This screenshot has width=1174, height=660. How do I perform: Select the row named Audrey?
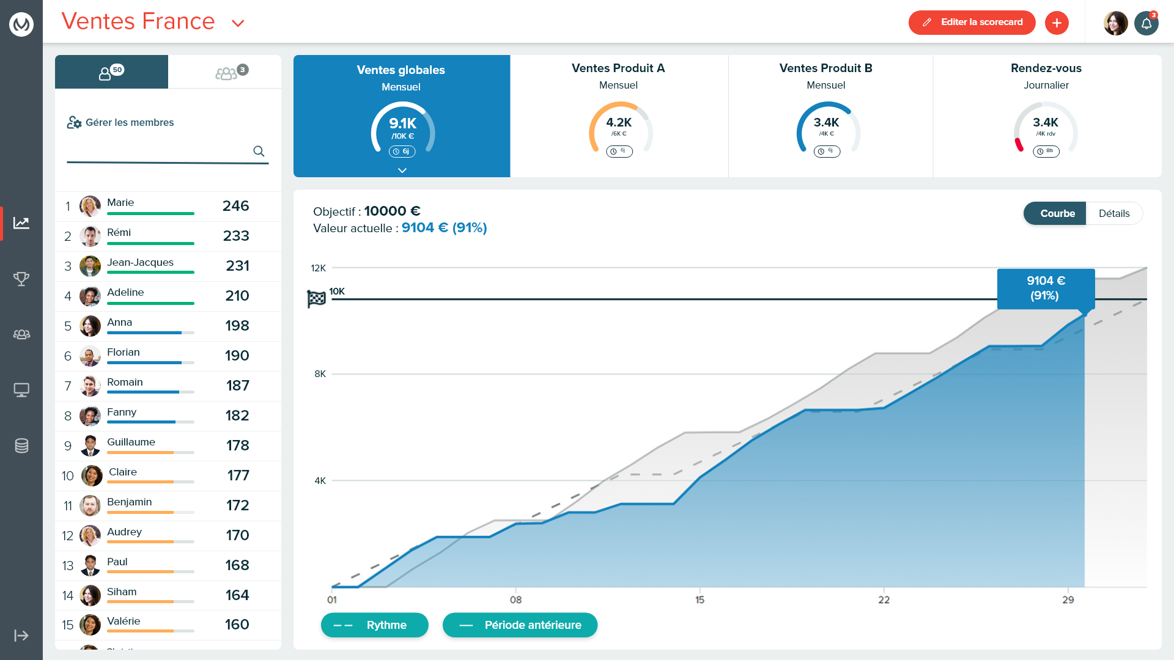click(x=168, y=535)
